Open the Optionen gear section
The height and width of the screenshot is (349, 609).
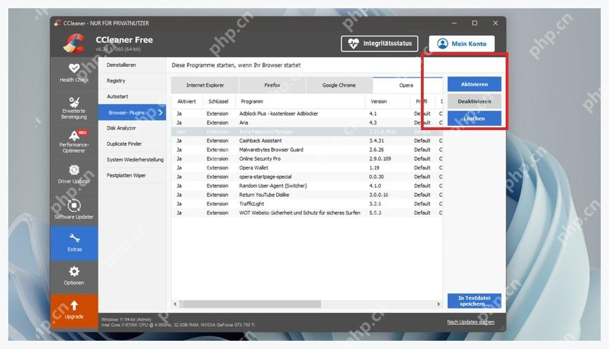(x=74, y=276)
